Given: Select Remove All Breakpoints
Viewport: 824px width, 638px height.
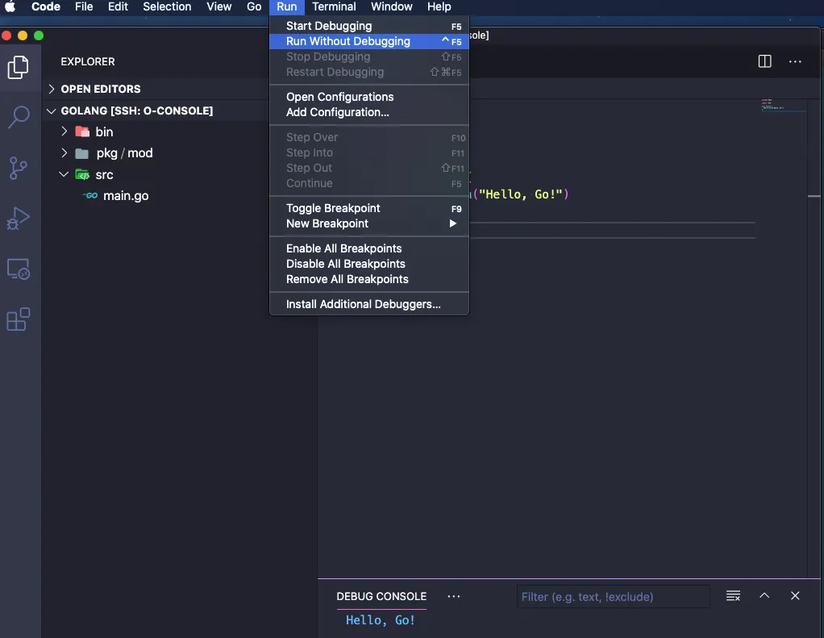Looking at the screenshot, I should coord(369,279).
